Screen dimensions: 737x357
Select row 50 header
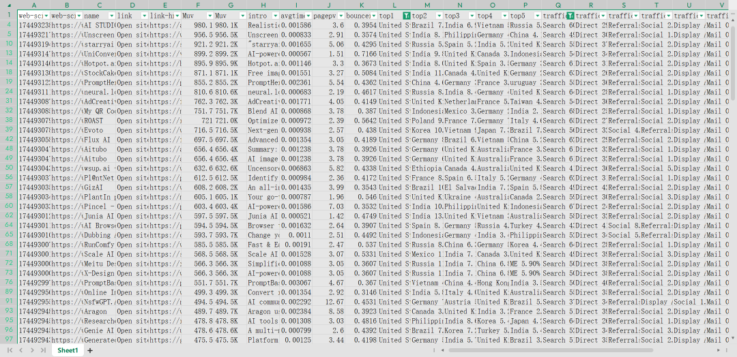[8, 168]
